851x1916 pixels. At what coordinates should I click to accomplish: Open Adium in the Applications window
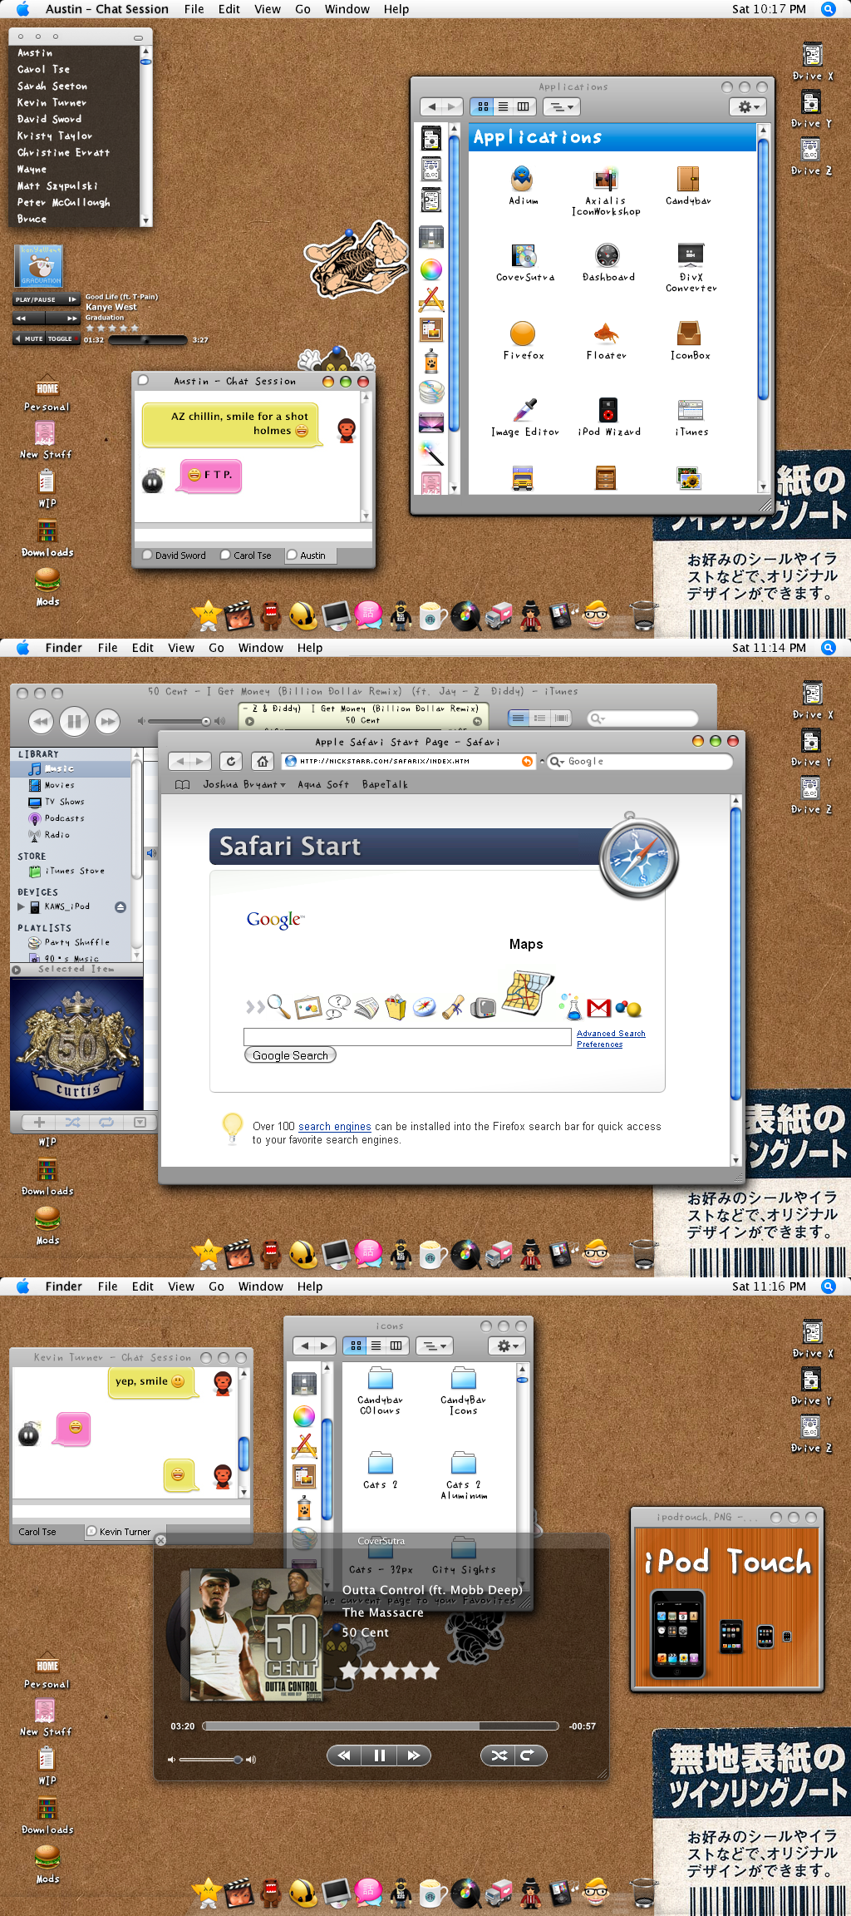tap(522, 180)
